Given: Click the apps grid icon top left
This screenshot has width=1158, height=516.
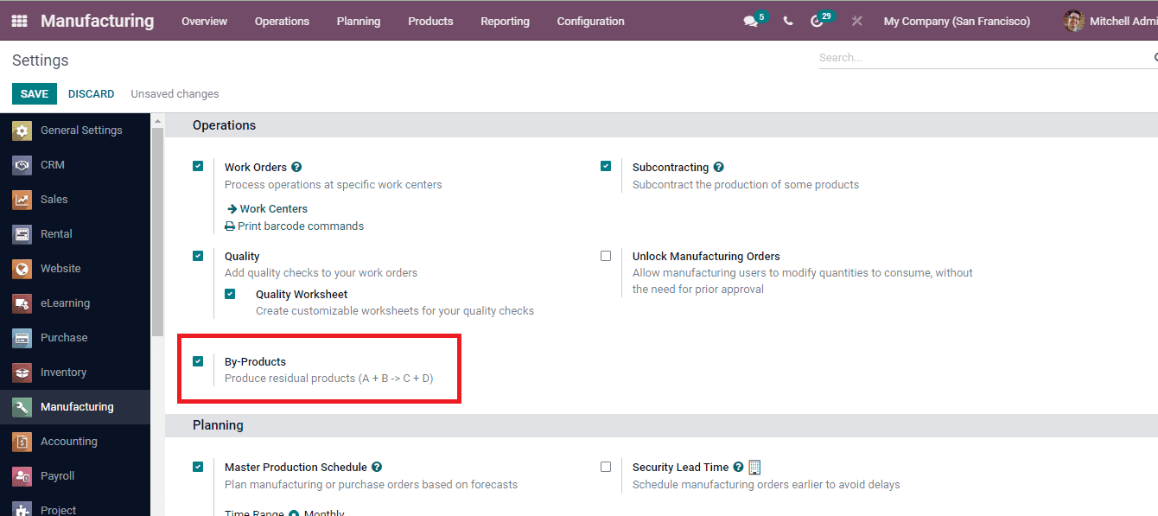Looking at the screenshot, I should (x=18, y=20).
